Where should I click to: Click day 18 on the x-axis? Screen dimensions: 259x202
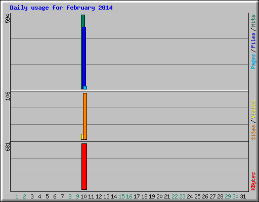[x=144, y=196]
